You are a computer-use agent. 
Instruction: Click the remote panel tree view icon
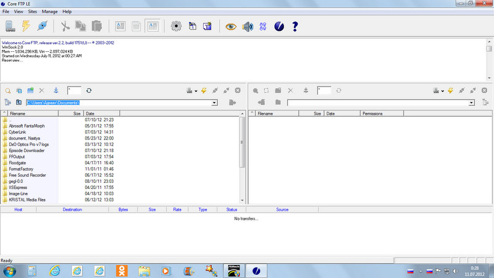[x=485, y=103]
